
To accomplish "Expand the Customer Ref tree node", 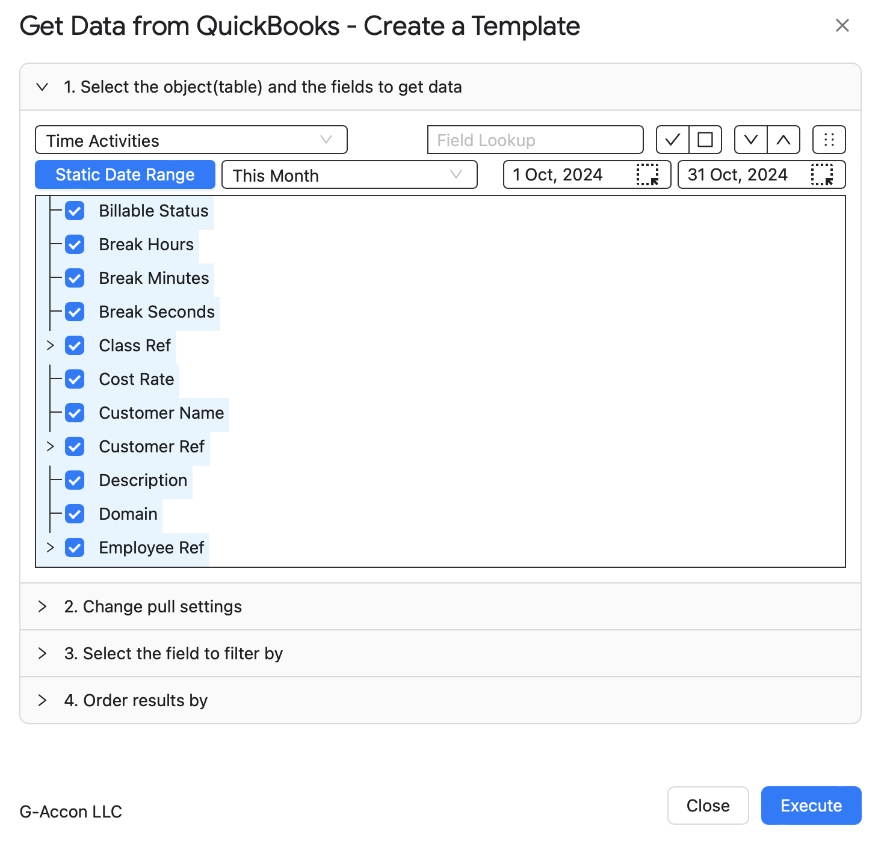I will pos(51,446).
